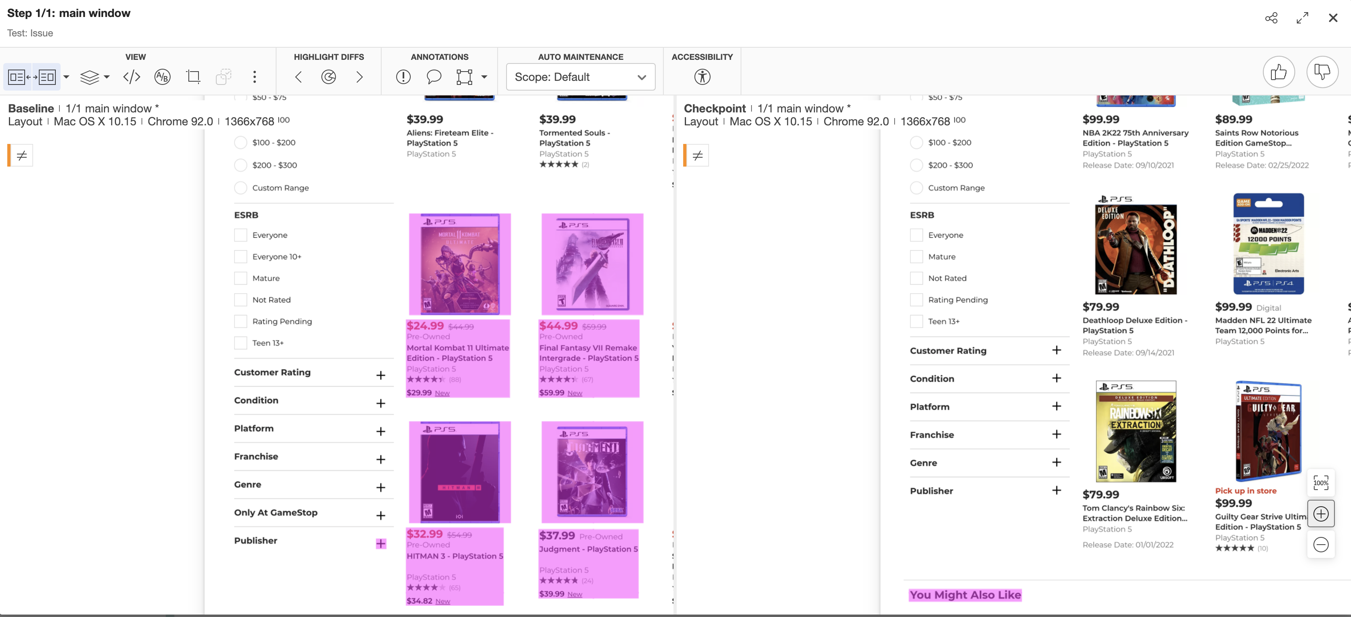1351x617 pixels.
Task: Open the three-dot more options menu
Action: 255,77
